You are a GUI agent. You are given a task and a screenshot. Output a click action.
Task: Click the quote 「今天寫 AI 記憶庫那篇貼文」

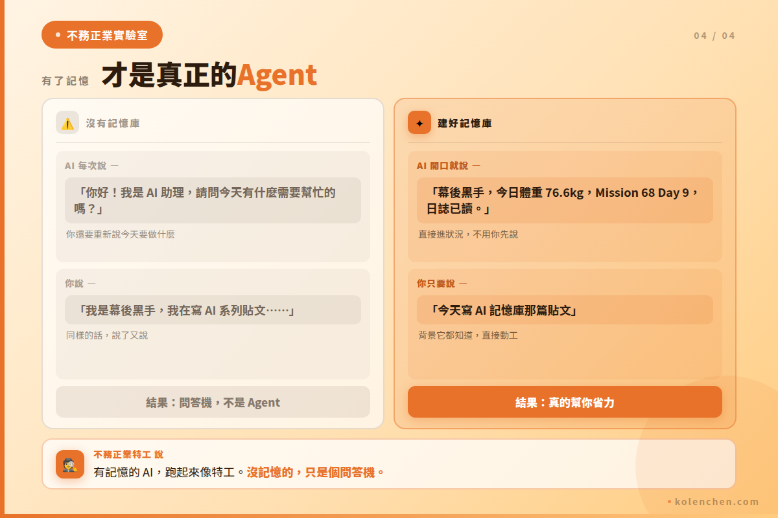[565, 310]
